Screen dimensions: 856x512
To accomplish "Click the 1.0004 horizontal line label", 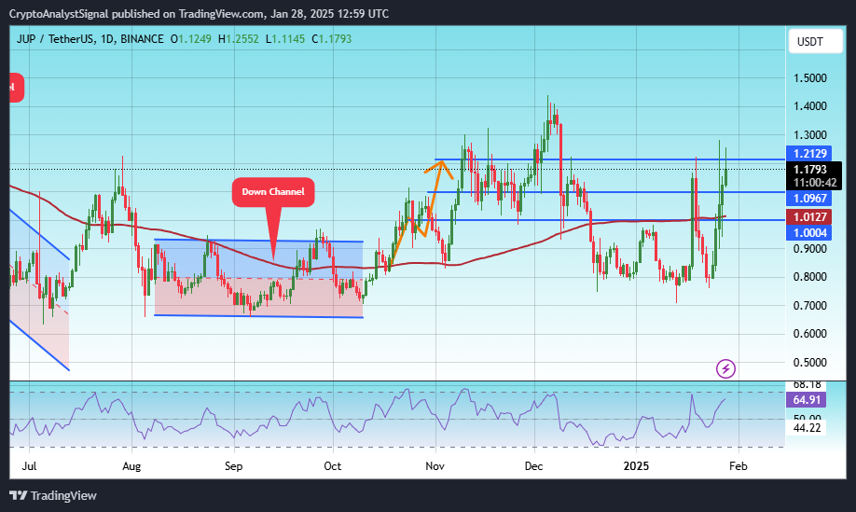I will click(809, 233).
